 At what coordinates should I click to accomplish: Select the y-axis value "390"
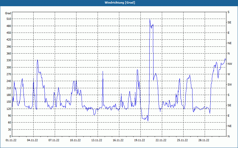tap(9, 47)
